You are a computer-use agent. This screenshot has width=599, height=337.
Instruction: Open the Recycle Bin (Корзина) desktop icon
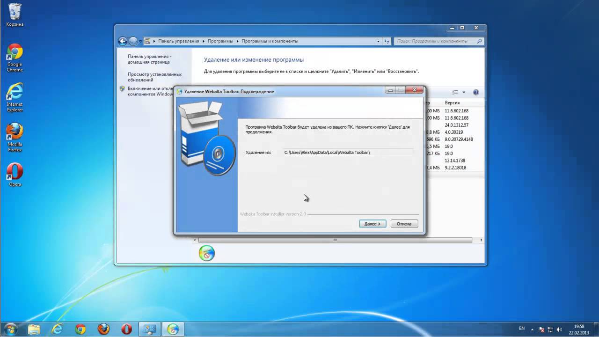[x=15, y=15]
